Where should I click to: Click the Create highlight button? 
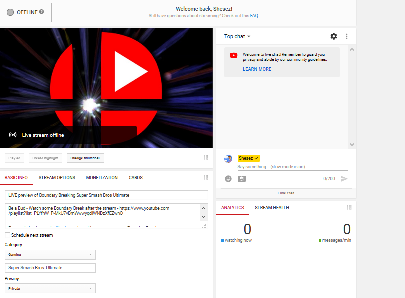pos(46,158)
